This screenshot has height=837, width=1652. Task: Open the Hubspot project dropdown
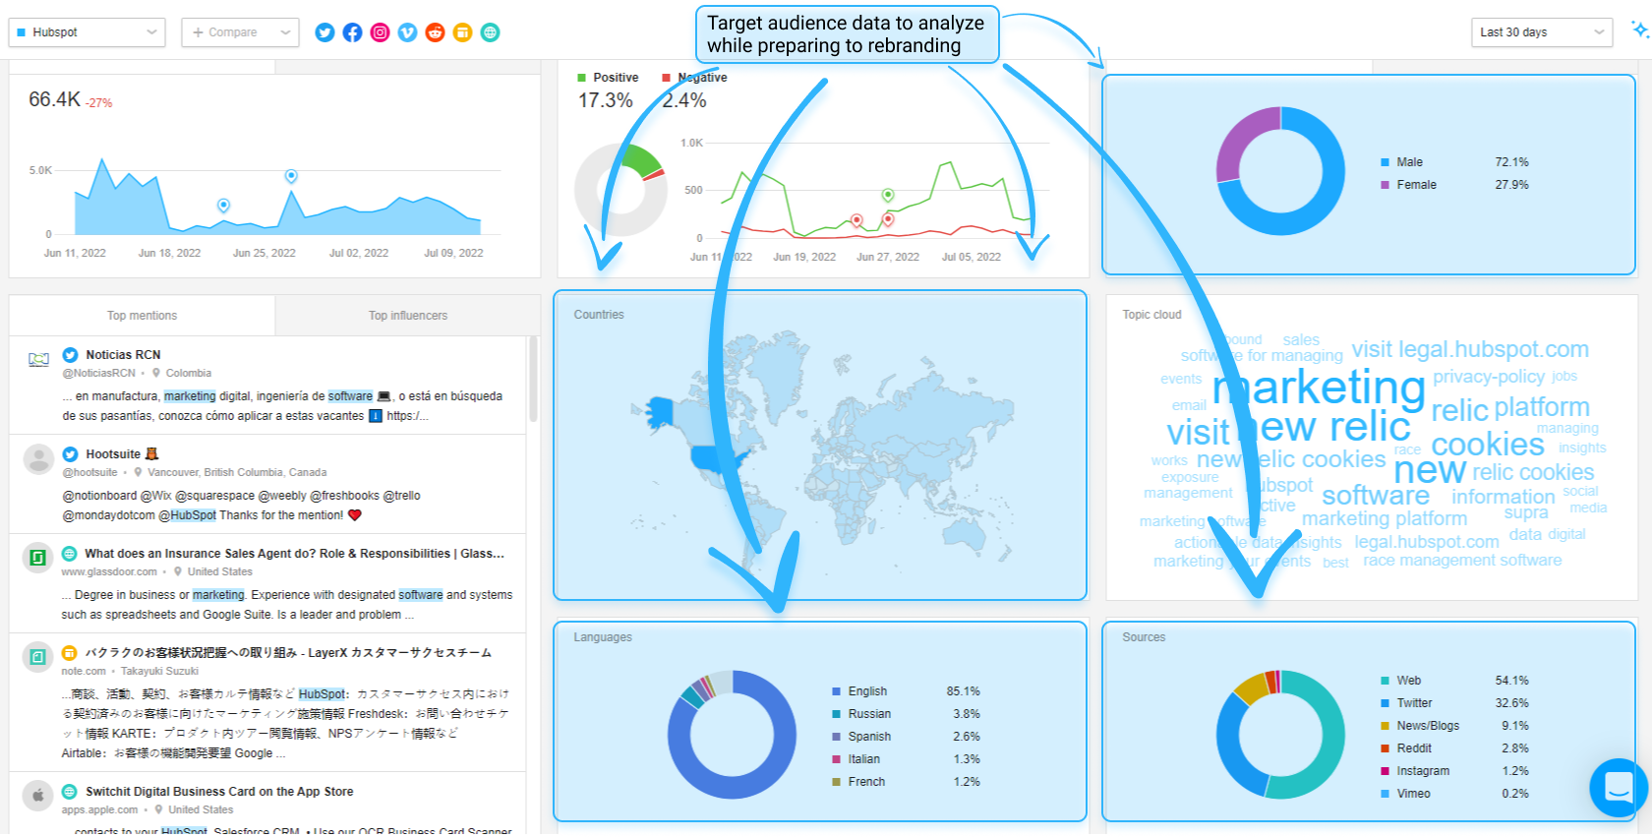[x=87, y=32]
